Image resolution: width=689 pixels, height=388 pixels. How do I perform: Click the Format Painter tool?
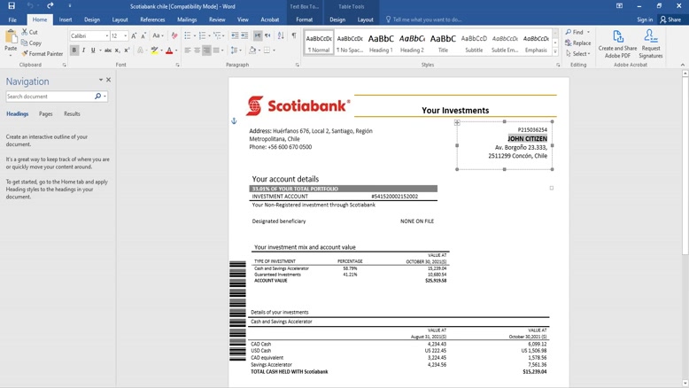[x=44, y=54]
